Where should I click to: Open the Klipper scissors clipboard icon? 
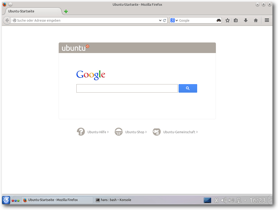216,200
